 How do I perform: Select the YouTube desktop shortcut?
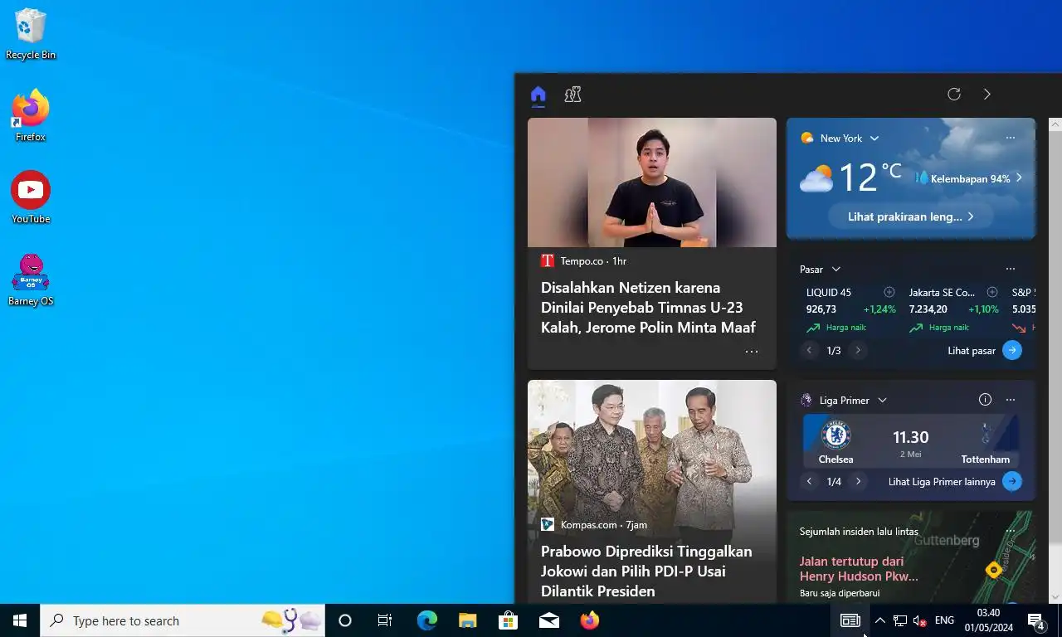point(31,197)
